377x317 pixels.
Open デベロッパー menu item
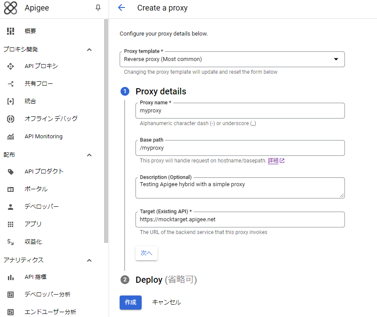click(41, 206)
